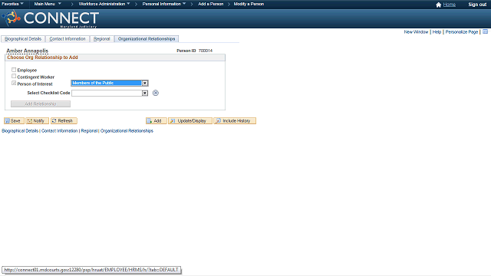Click the Notify button
Viewport: 491px width, 276px height.
tap(38, 121)
